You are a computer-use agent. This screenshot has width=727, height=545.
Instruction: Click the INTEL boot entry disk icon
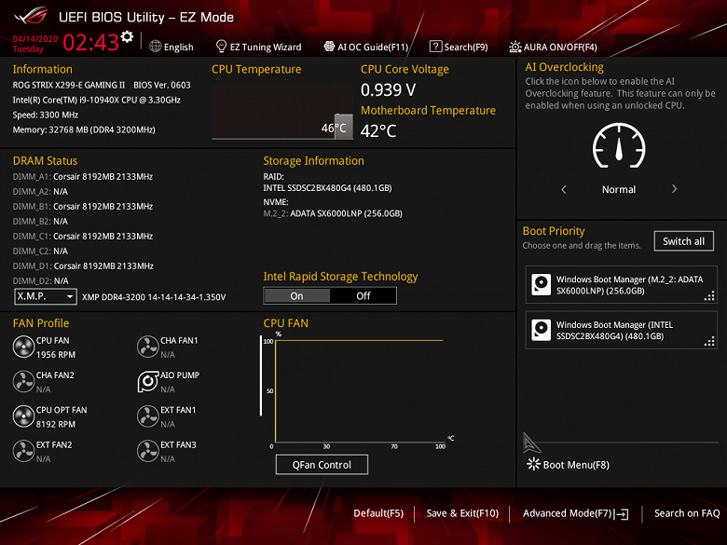point(542,330)
